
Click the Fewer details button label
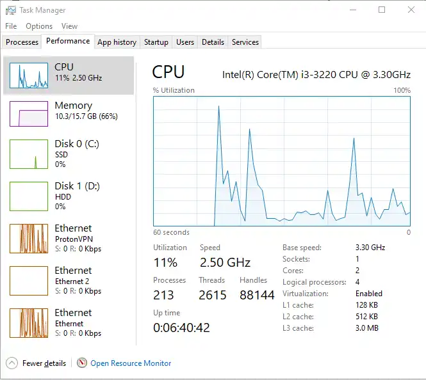click(44, 363)
